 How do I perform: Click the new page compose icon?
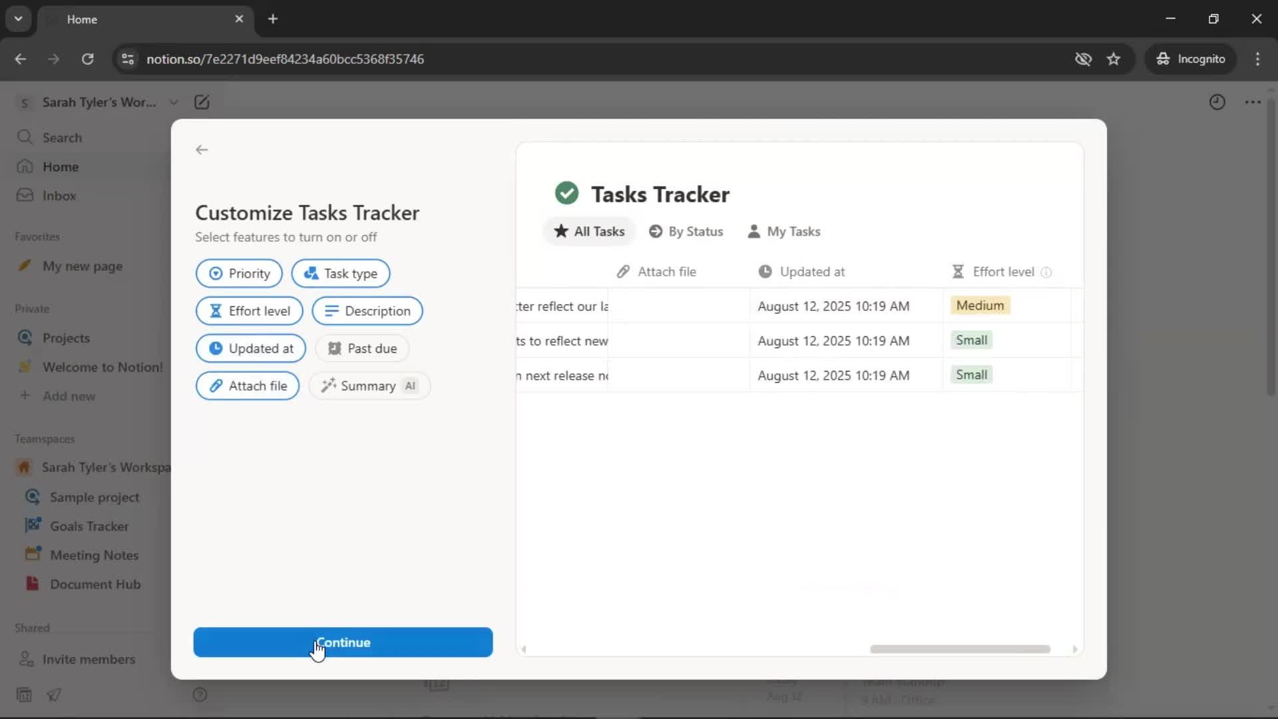tap(202, 103)
